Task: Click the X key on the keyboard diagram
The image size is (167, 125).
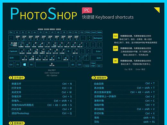Action: click(31, 58)
